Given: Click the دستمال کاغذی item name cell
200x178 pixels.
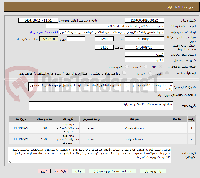Looking at the screenshot, I should pyautogui.click(x=134, y=128).
